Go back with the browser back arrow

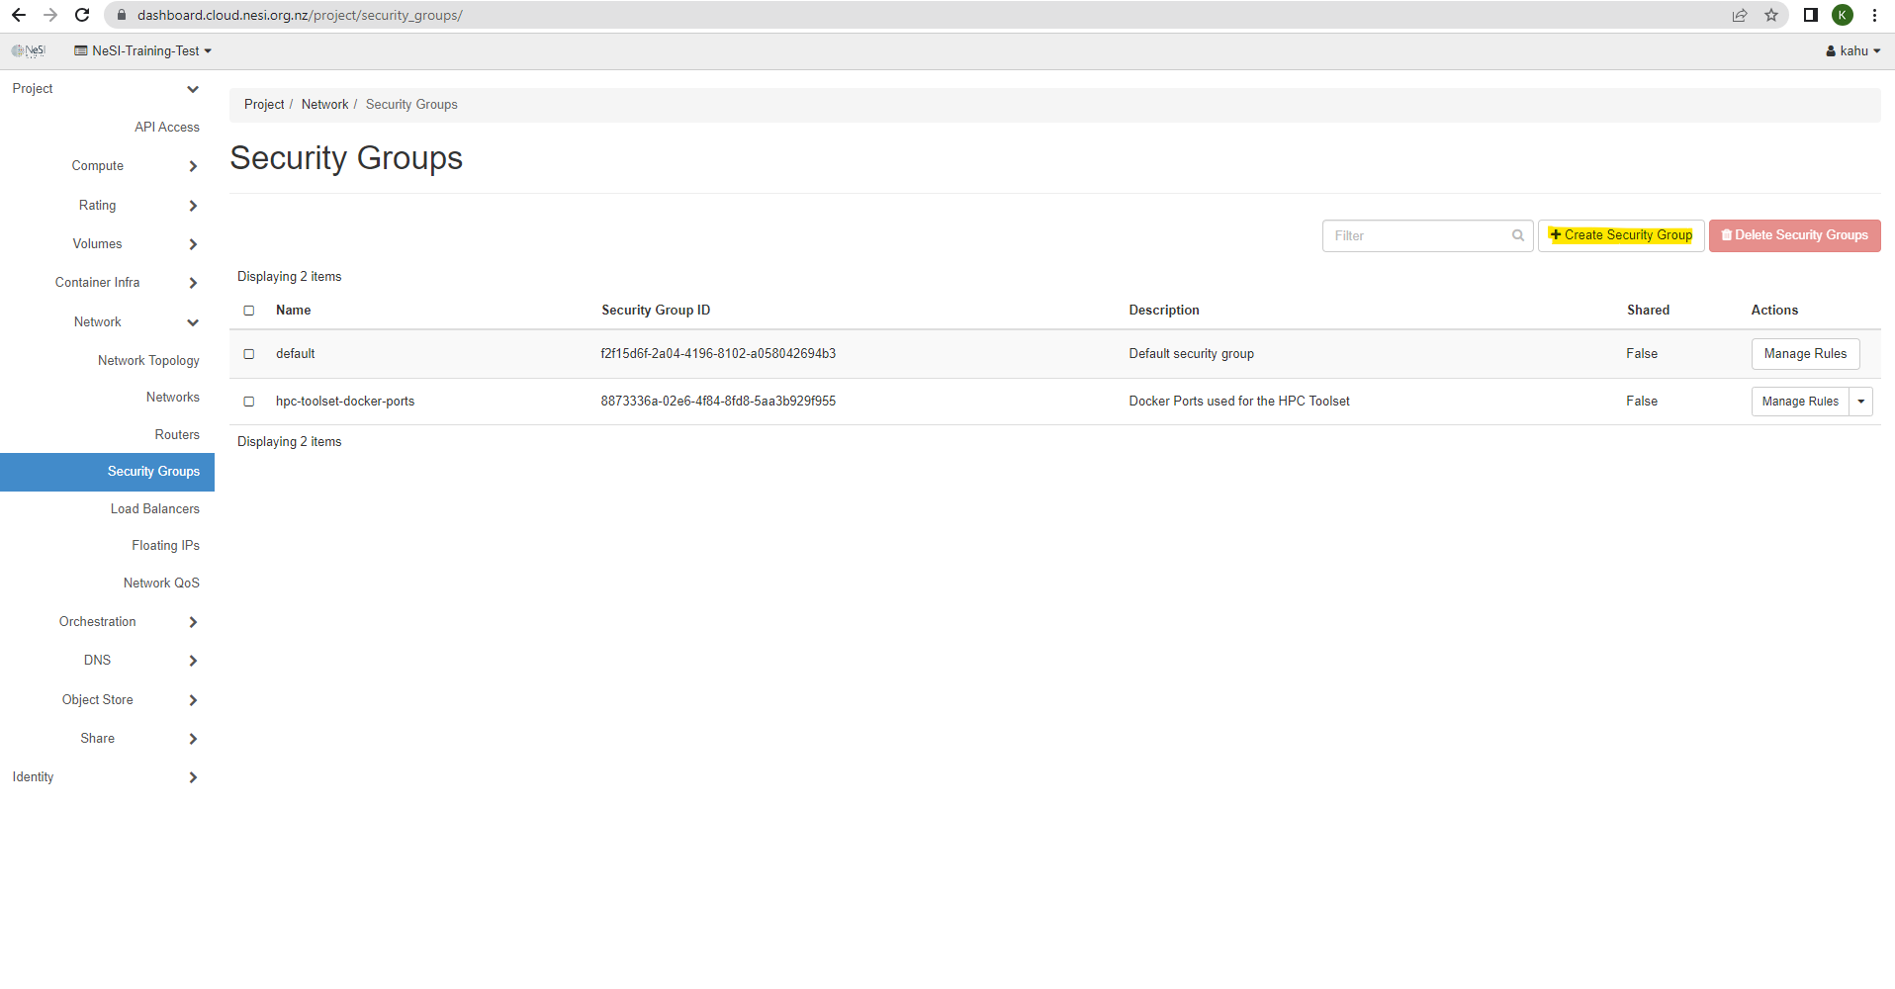coord(19,15)
